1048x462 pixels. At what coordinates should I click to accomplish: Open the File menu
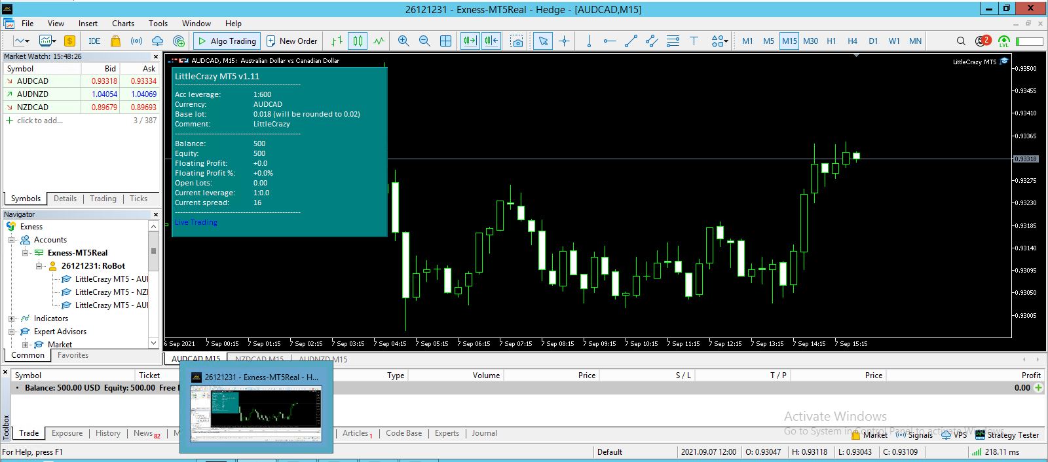pos(28,23)
